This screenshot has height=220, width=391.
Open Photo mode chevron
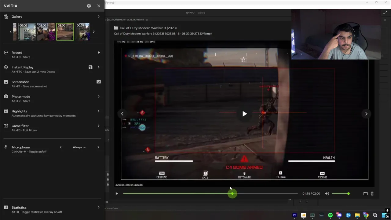pyautogui.click(x=98, y=97)
